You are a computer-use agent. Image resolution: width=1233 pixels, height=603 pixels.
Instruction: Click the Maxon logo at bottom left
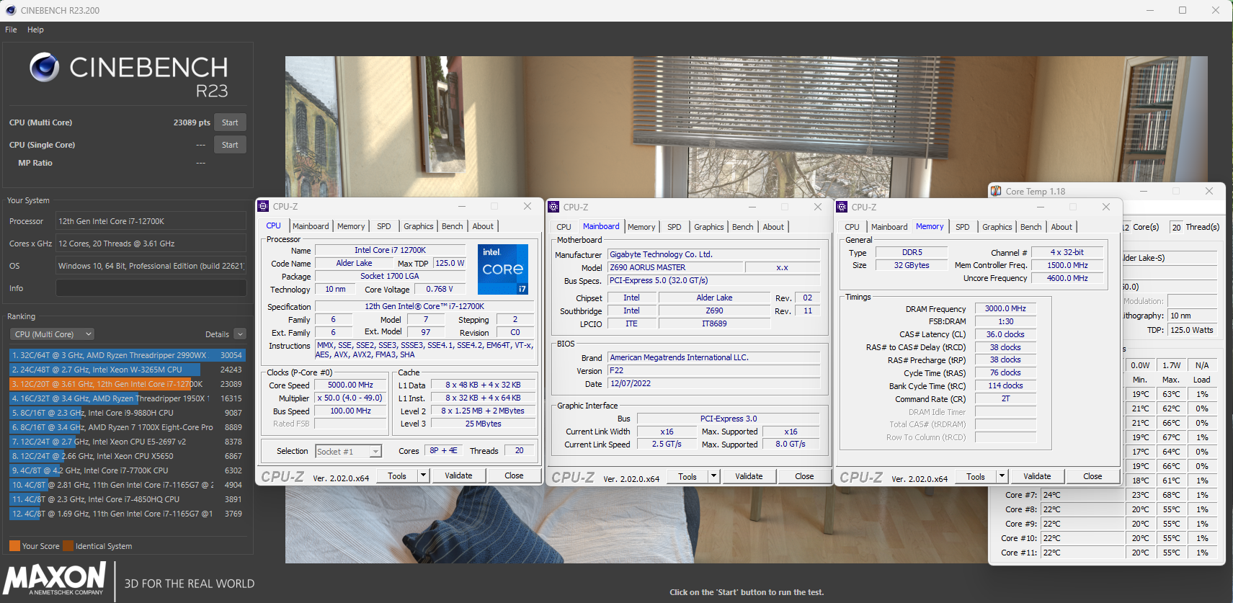click(x=56, y=579)
